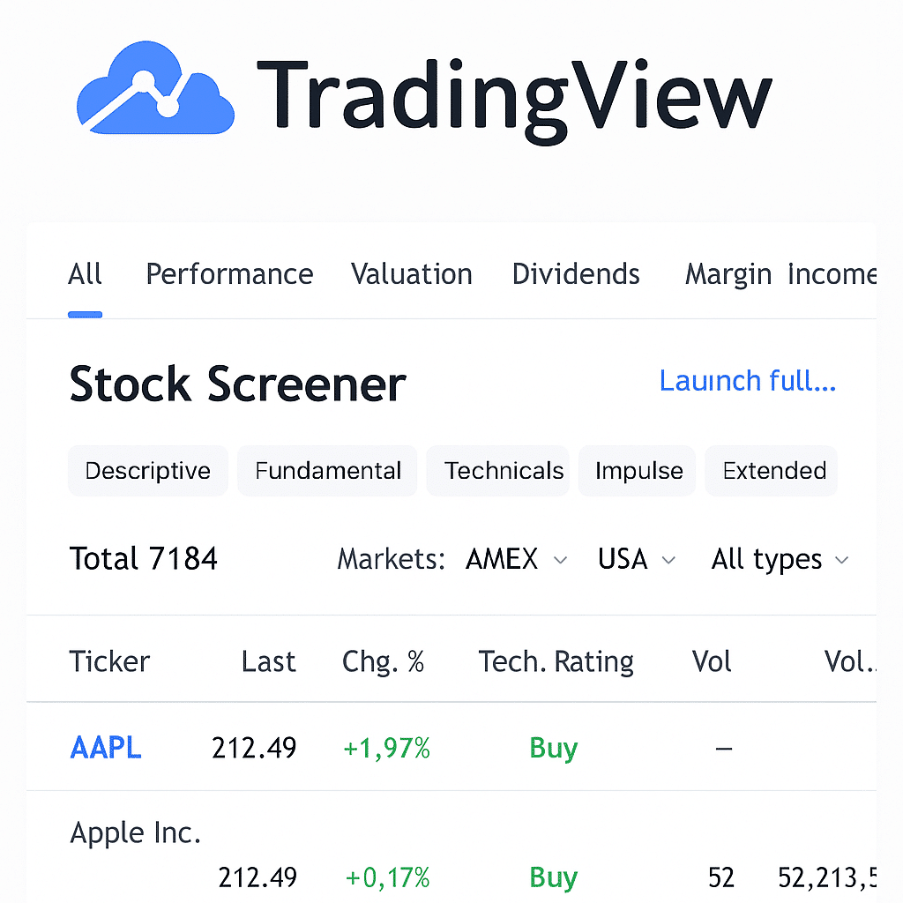Select the All screener tab
This screenshot has width=903, height=903.
(x=85, y=274)
